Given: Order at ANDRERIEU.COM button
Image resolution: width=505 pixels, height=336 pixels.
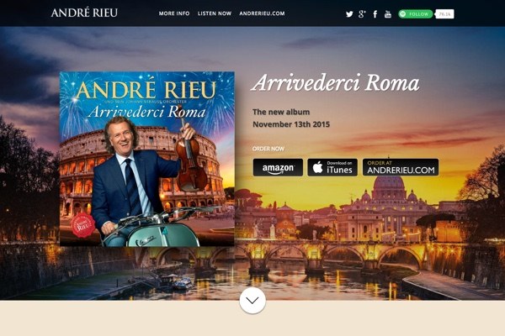Looking at the screenshot, I should pos(401,167).
